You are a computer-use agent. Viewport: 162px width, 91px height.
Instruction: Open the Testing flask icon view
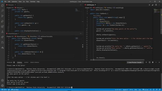click(x=2, y=32)
